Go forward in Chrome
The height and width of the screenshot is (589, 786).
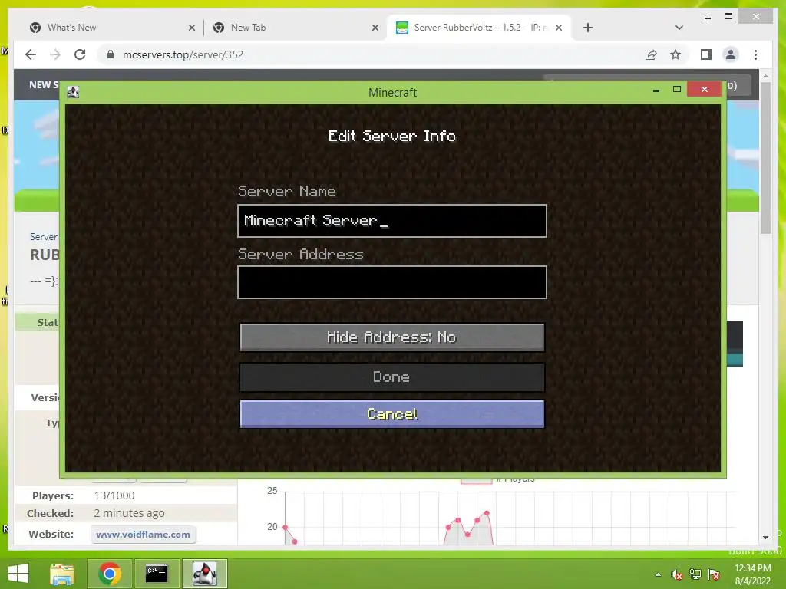coord(55,54)
